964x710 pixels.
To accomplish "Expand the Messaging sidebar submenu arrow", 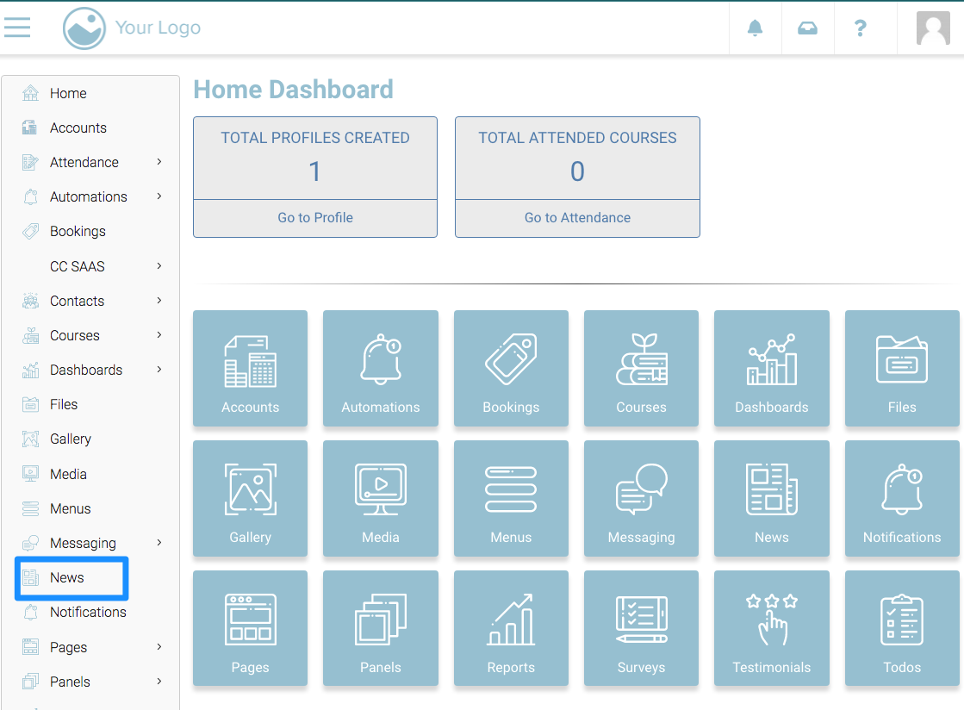I will coord(159,543).
